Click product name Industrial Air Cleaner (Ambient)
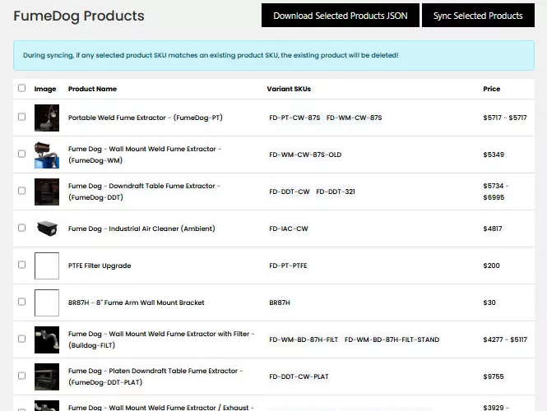Image resolution: width=547 pixels, height=411 pixels. click(141, 229)
